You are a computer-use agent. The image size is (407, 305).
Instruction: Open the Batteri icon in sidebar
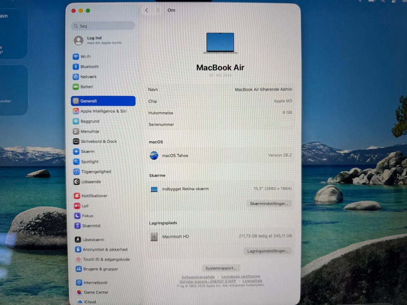click(x=76, y=86)
